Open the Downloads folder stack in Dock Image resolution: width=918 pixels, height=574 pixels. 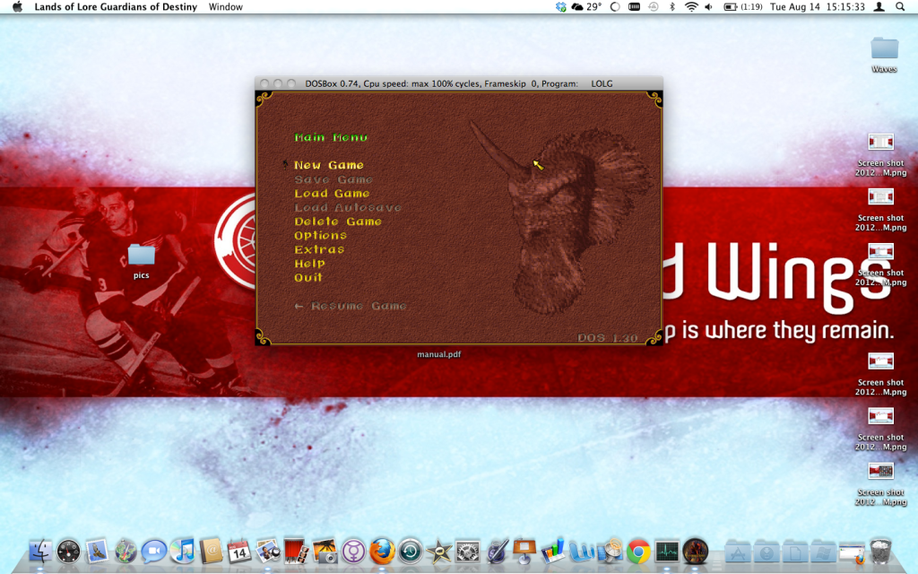[x=766, y=552]
